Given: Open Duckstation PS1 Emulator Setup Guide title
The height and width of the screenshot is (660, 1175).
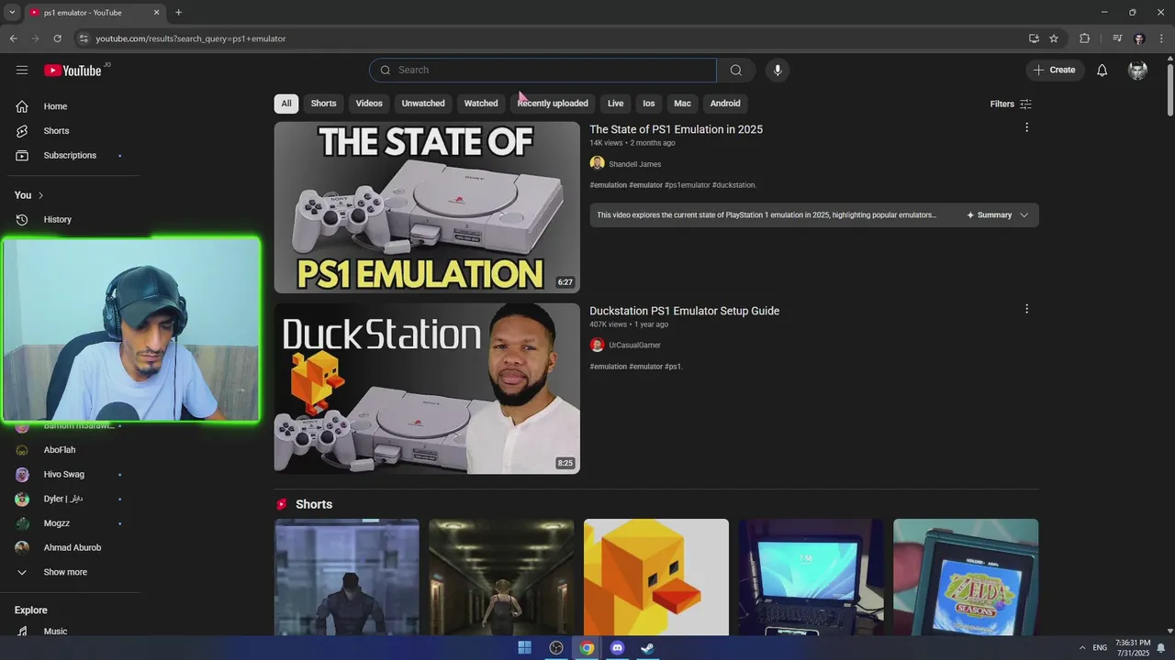Looking at the screenshot, I should pos(684,311).
